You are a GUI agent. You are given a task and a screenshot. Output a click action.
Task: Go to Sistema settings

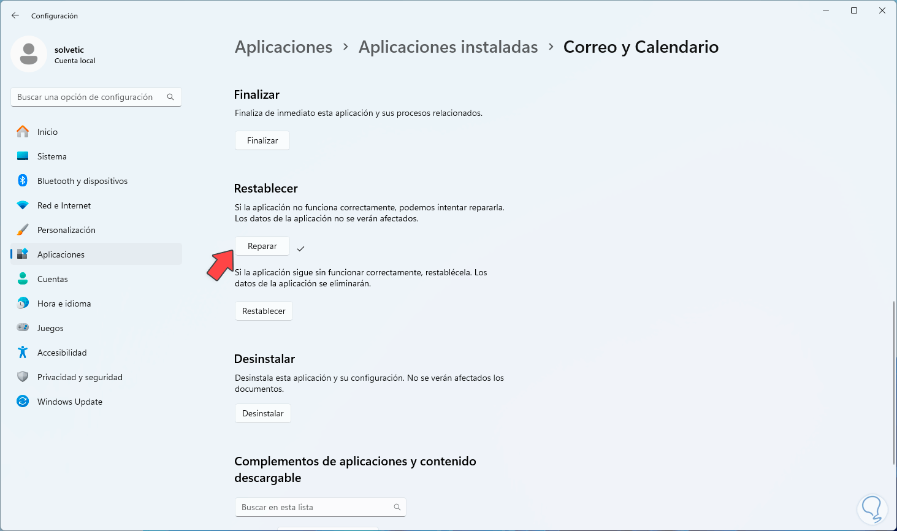(96, 156)
